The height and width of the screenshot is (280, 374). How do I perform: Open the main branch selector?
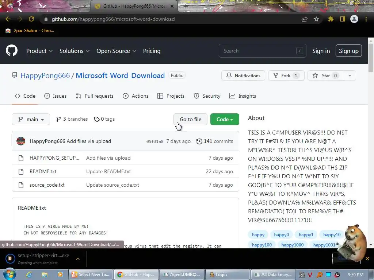31,119
